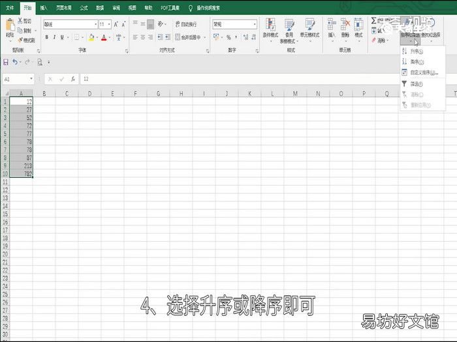Open the Alignment (对齐方式) dialog launcher
The height and width of the screenshot is (342, 457).
point(207,51)
